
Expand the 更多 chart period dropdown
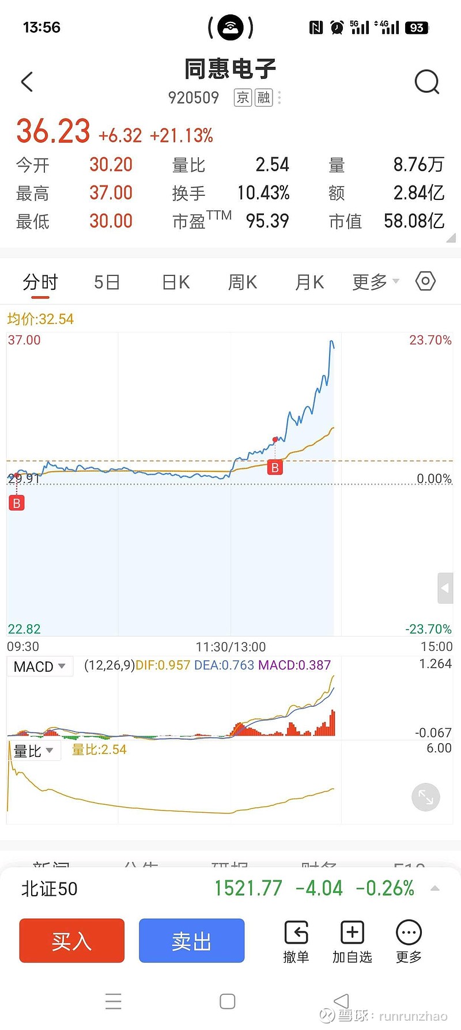376,282
